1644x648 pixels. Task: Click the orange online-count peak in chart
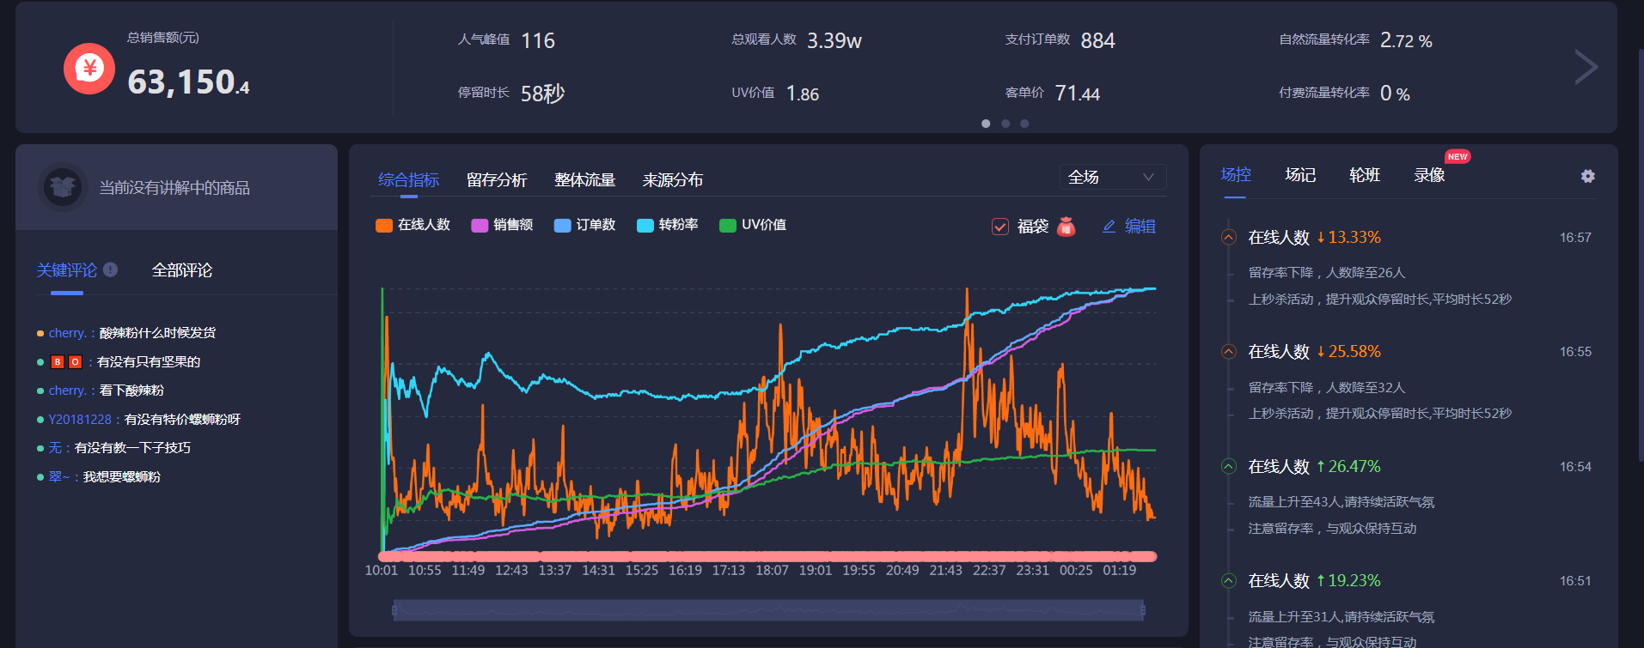coord(968,292)
